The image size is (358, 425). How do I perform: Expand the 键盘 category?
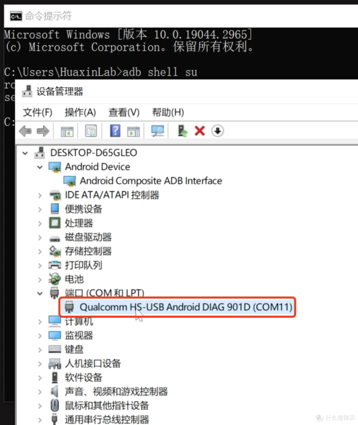(x=40, y=350)
